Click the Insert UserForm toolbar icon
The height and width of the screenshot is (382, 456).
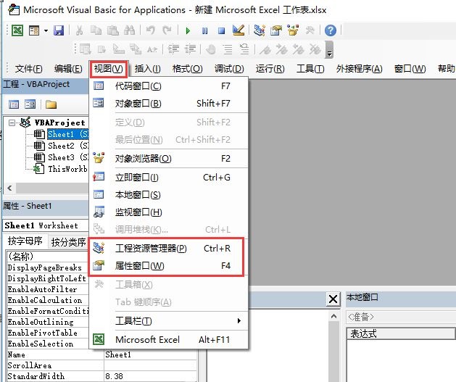(34, 30)
